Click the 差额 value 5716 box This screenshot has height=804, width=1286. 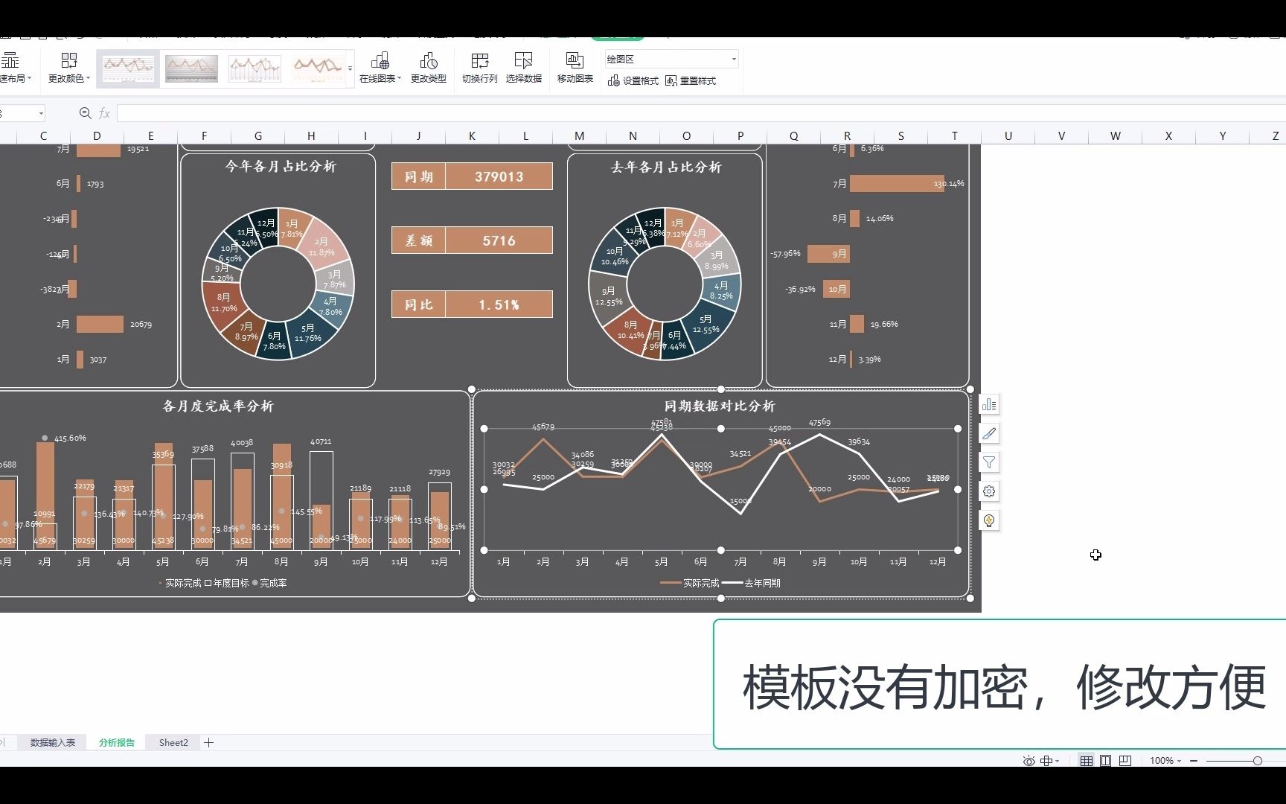[499, 240]
